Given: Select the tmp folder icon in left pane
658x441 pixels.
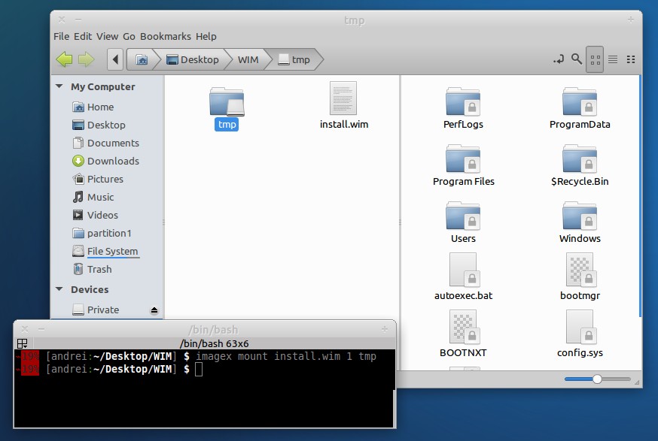Looking at the screenshot, I should 227,101.
